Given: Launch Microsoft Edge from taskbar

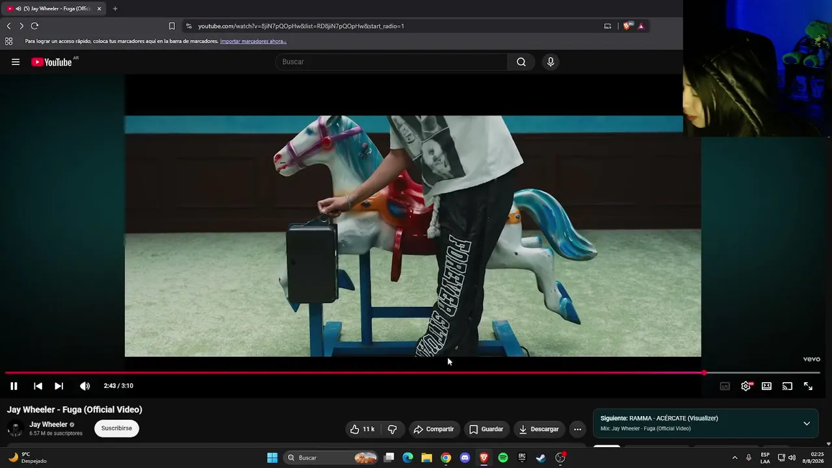Looking at the screenshot, I should coord(408,458).
